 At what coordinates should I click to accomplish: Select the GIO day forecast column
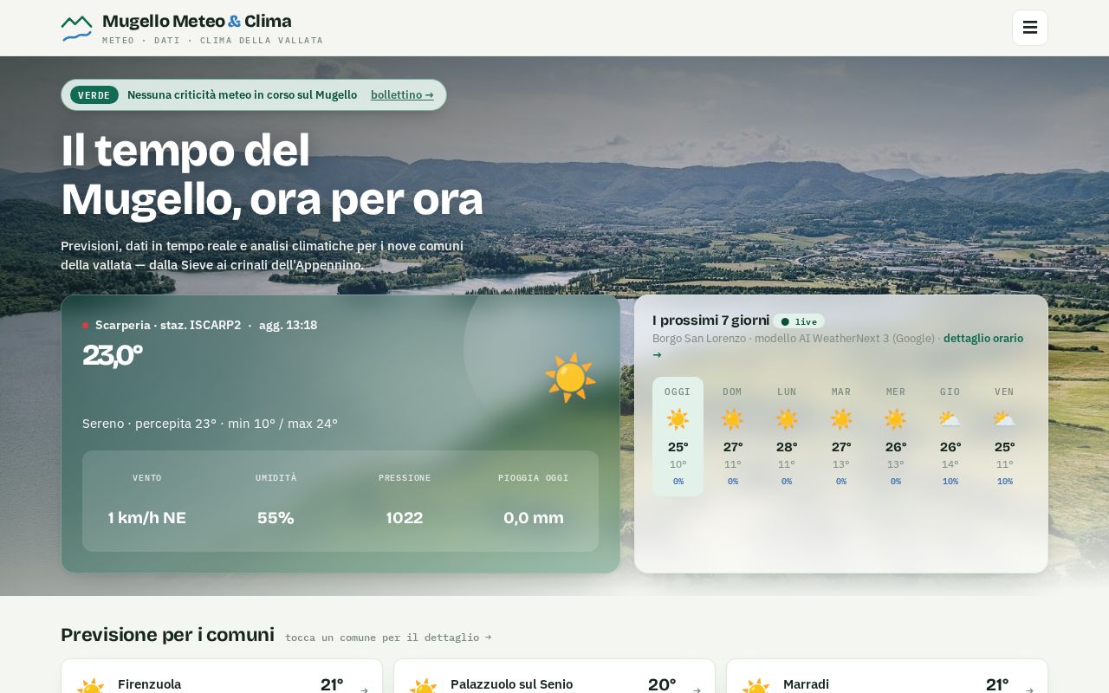pos(950,437)
